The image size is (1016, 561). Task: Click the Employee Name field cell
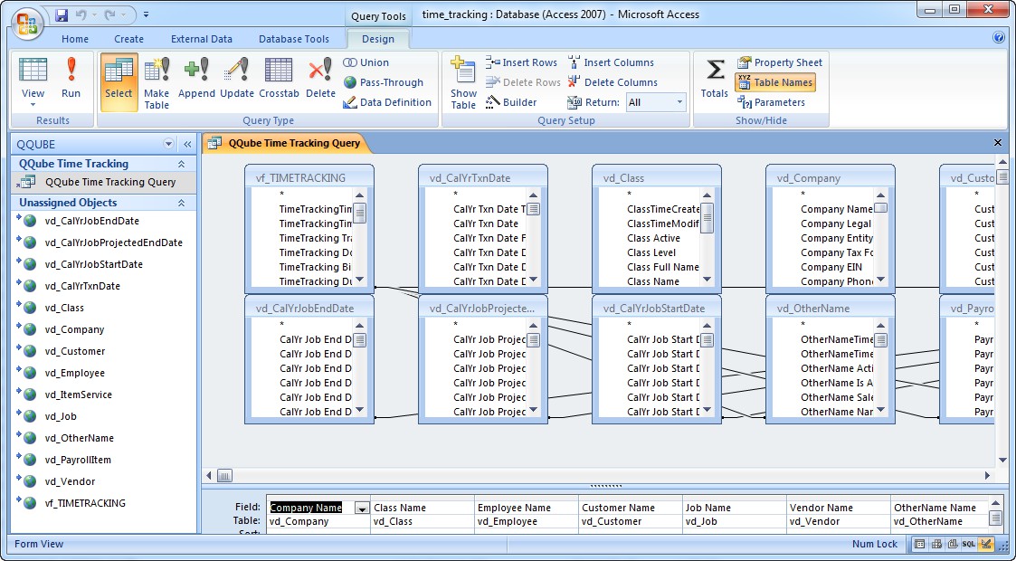click(527, 508)
